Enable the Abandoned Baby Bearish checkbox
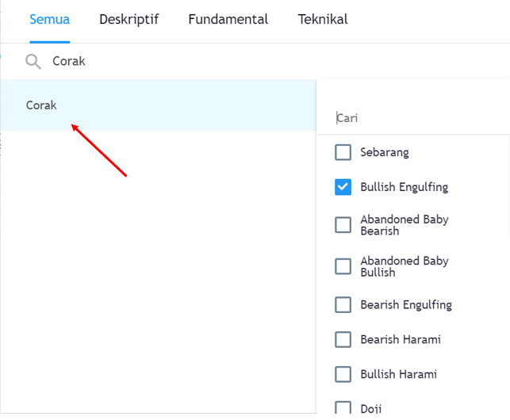 [x=343, y=225]
